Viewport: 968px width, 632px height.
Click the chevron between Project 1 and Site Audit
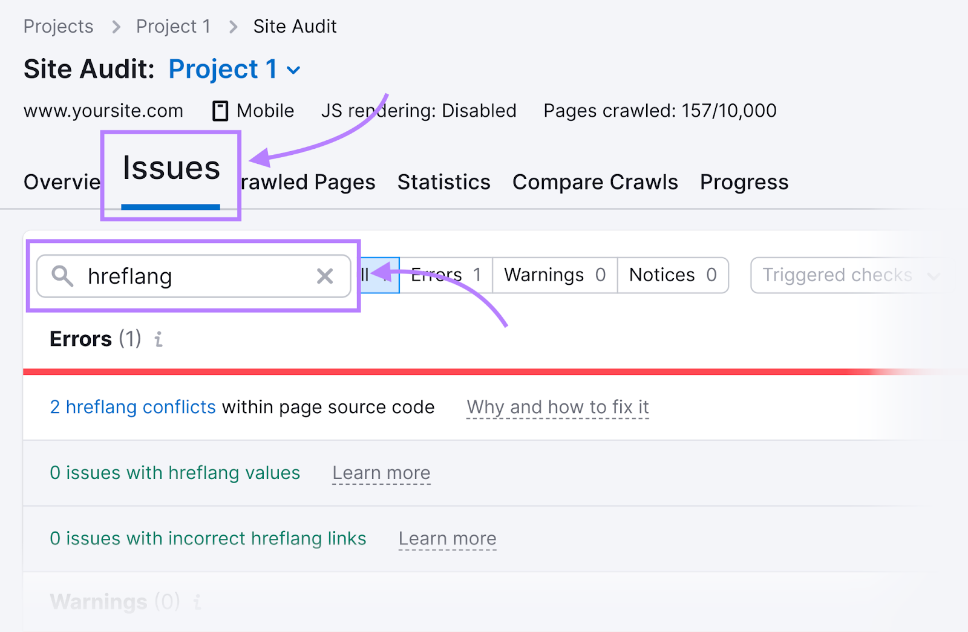pyautogui.click(x=232, y=27)
